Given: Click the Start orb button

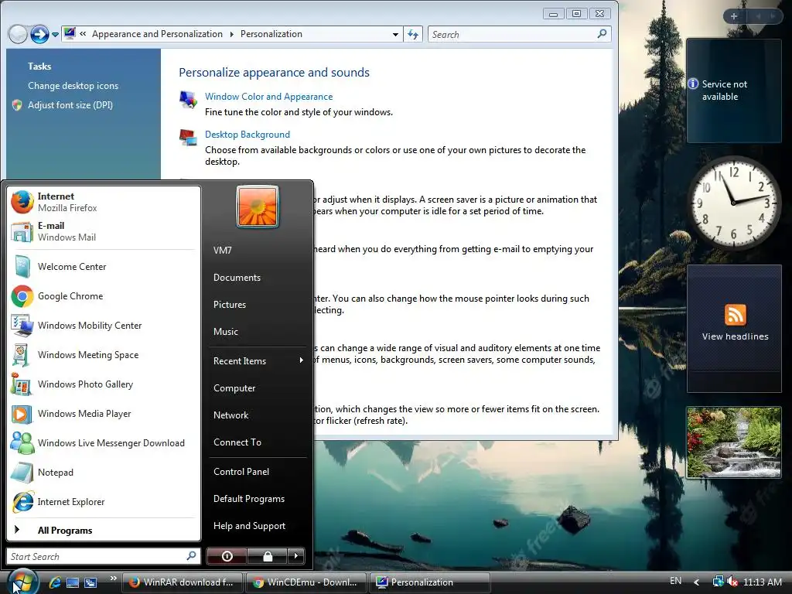Looking at the screenshot, I should coord(22,582).
